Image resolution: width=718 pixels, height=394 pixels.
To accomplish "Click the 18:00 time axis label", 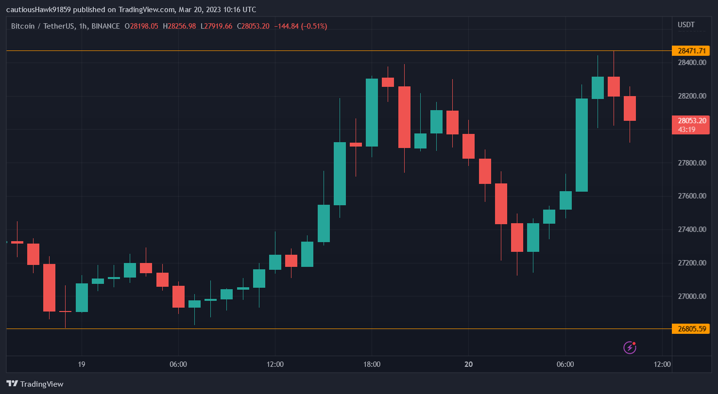I will pos(372,364).
